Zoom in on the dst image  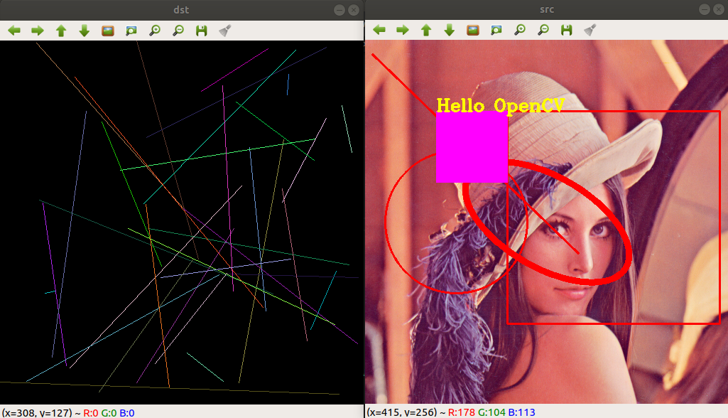[x=155, y=31]
